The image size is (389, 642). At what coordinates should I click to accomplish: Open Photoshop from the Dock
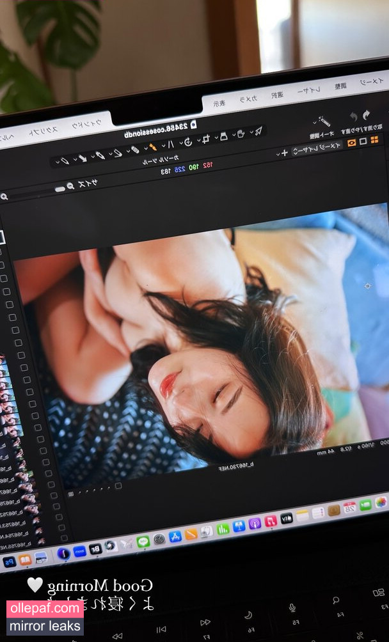click(x=10, y=561)
